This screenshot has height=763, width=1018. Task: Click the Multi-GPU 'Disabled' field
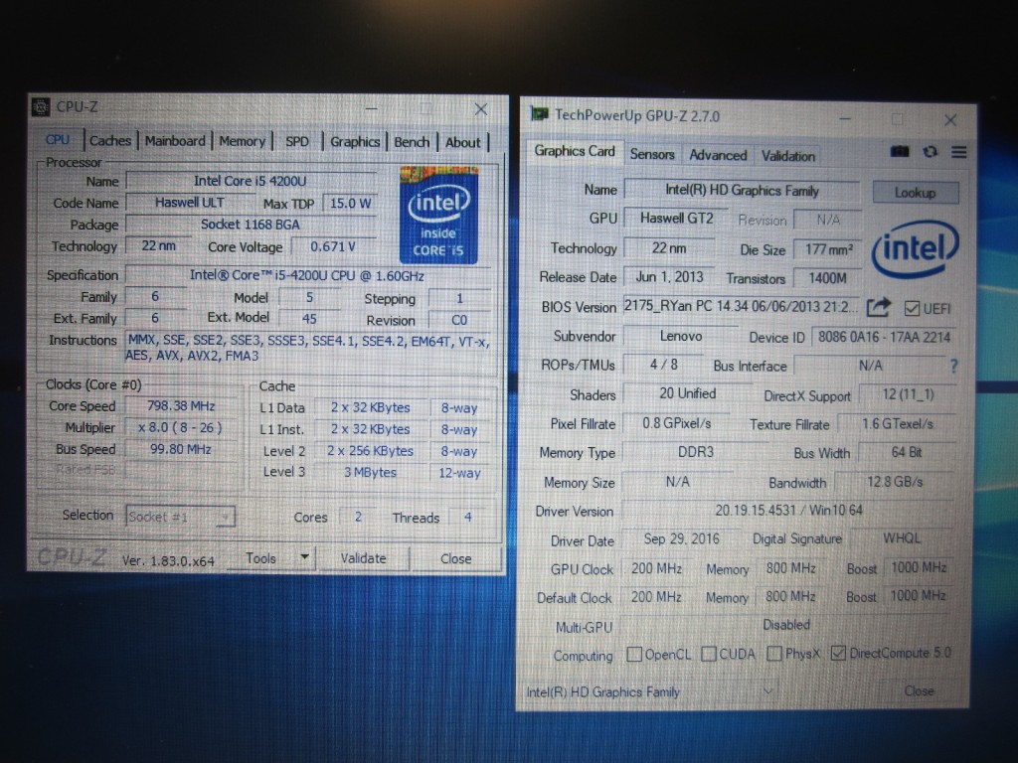tap(786, 625)
